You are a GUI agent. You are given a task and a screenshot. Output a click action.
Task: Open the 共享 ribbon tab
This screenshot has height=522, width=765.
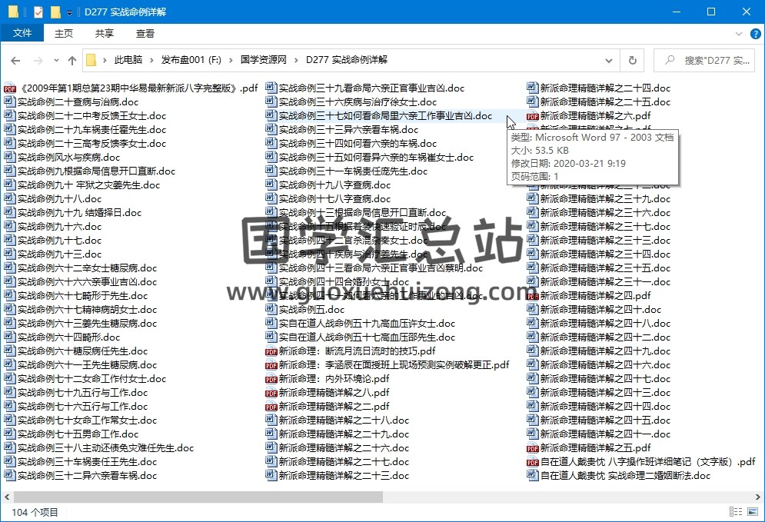105,34
